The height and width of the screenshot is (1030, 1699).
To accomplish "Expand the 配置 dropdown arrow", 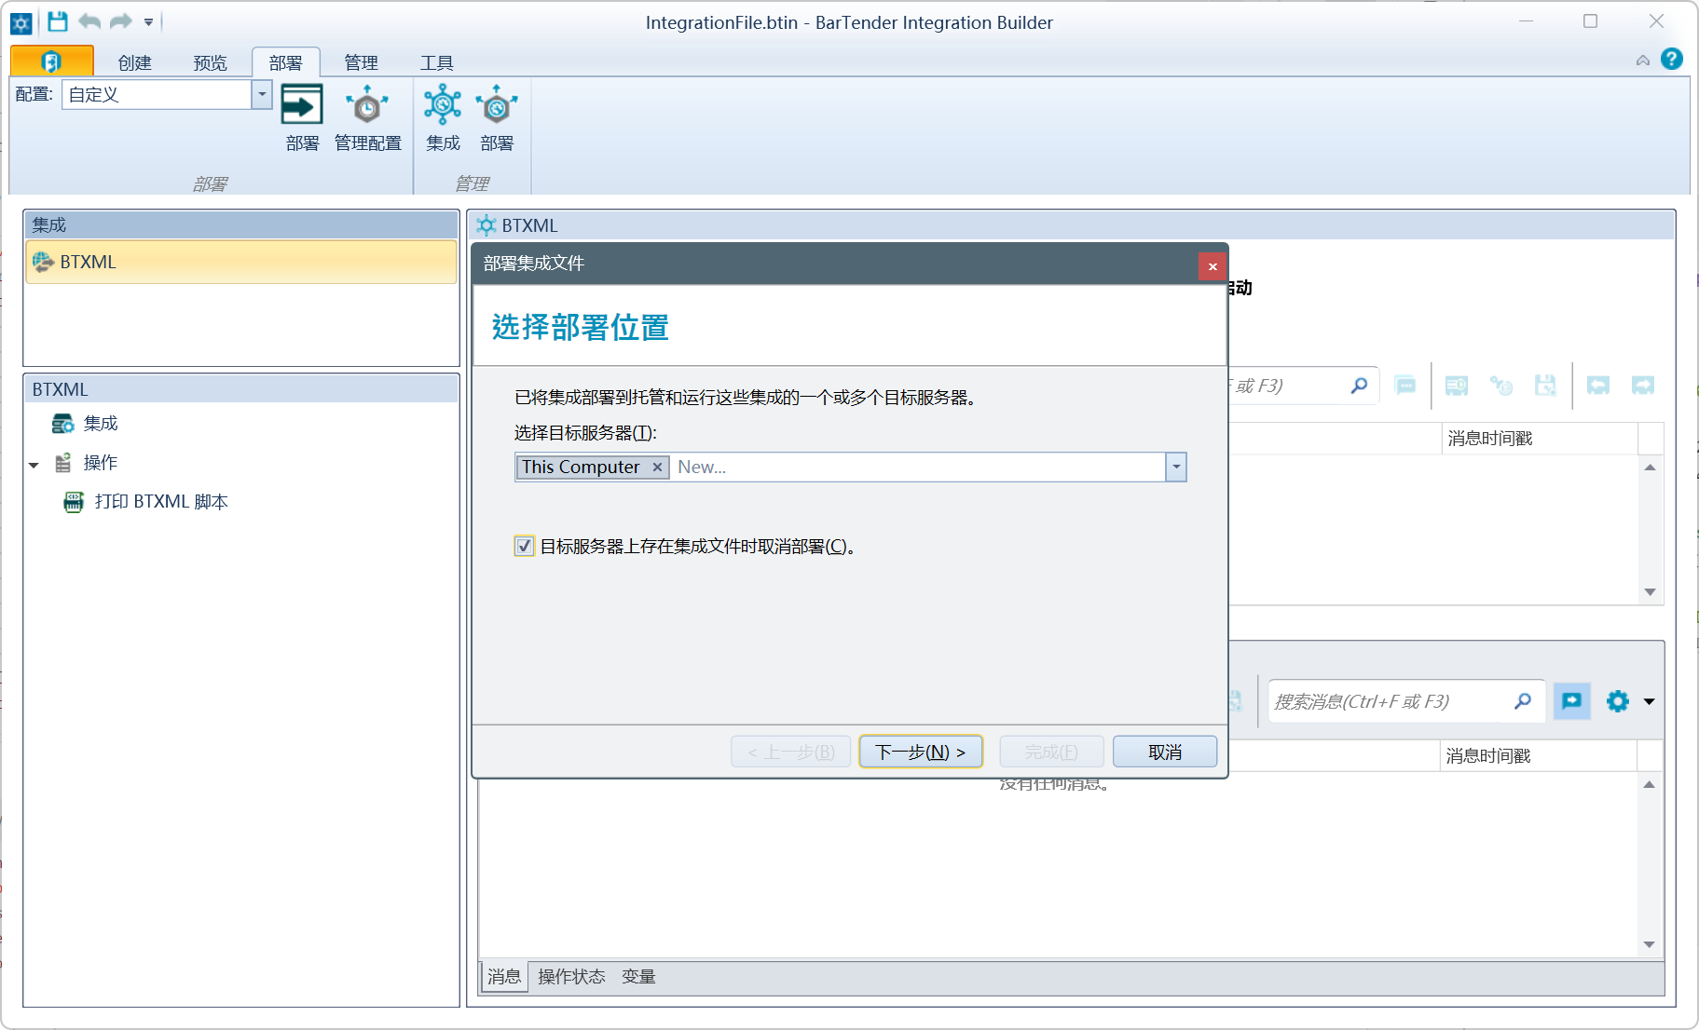I will (x=262, y=94).
